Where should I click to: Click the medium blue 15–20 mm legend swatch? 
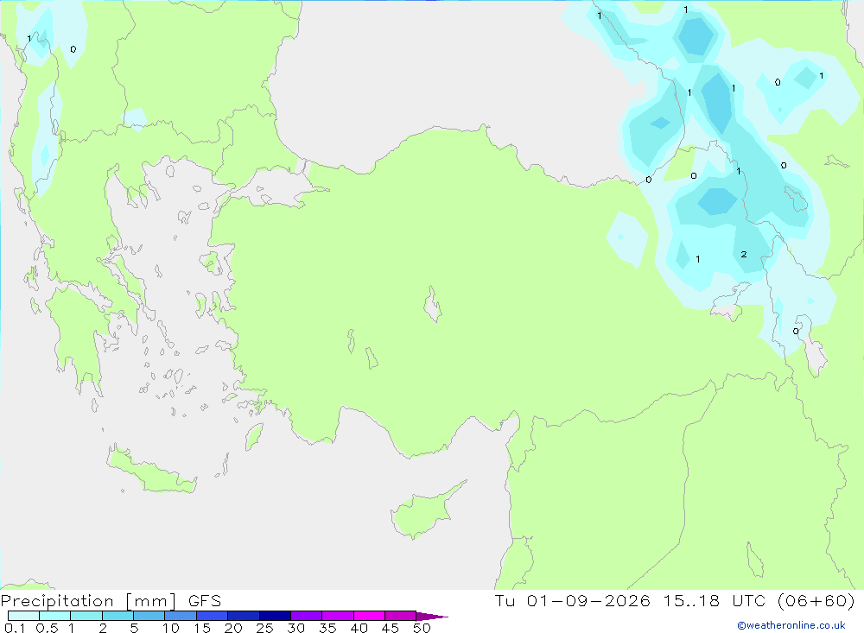pyautogui.click(x=213, y=616)
